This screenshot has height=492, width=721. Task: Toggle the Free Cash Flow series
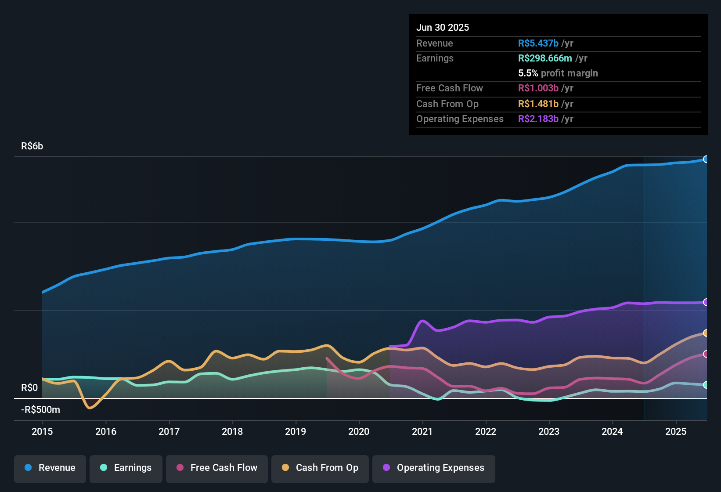tap(216, 468)
